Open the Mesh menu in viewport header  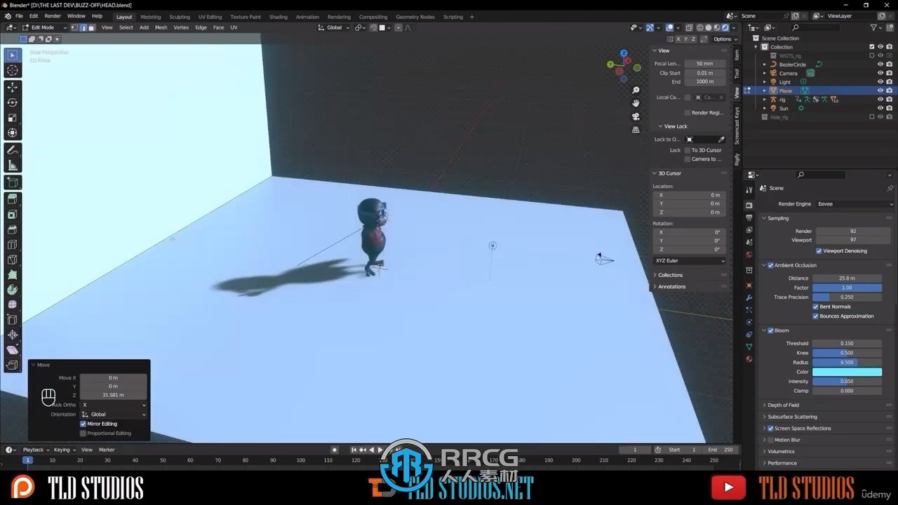[x=161, y=27]
